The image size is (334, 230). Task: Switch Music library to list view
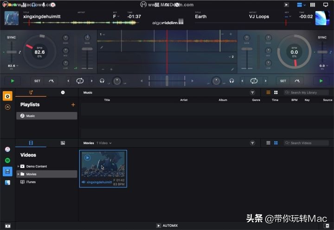(269, 92)
